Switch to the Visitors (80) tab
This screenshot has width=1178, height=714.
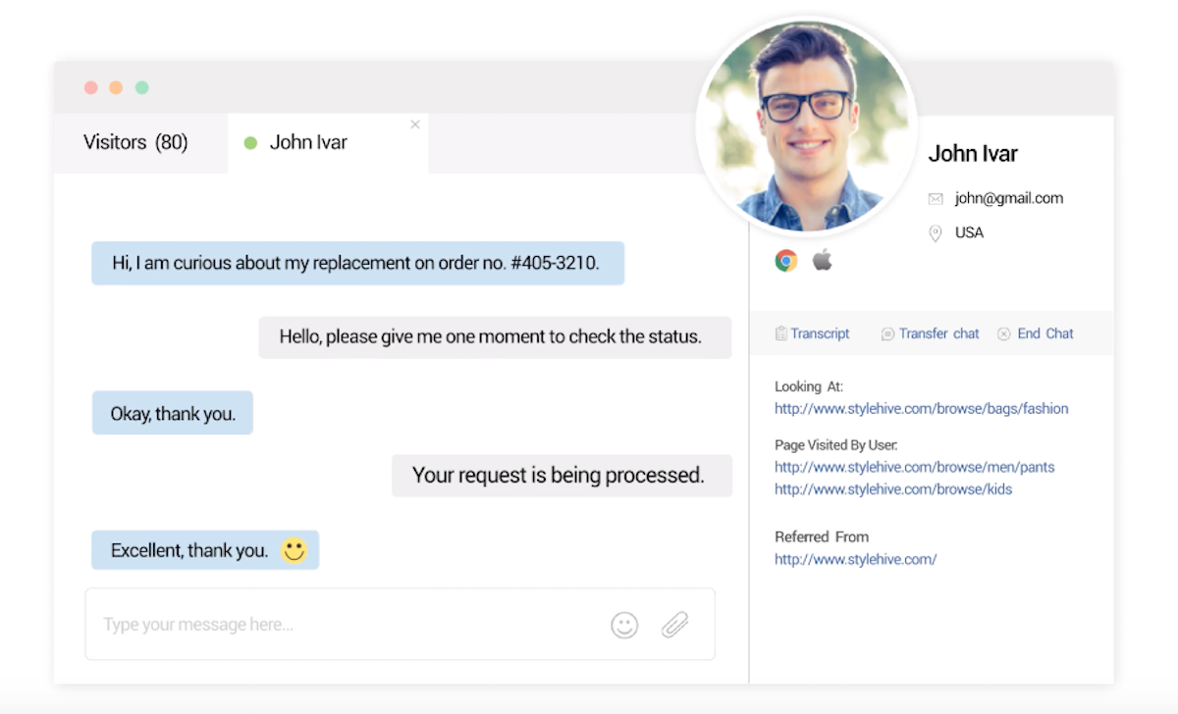(135, 142)
